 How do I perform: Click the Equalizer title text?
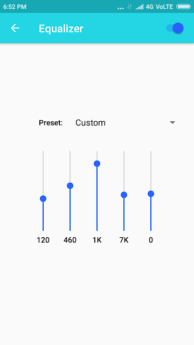[61, 29]
